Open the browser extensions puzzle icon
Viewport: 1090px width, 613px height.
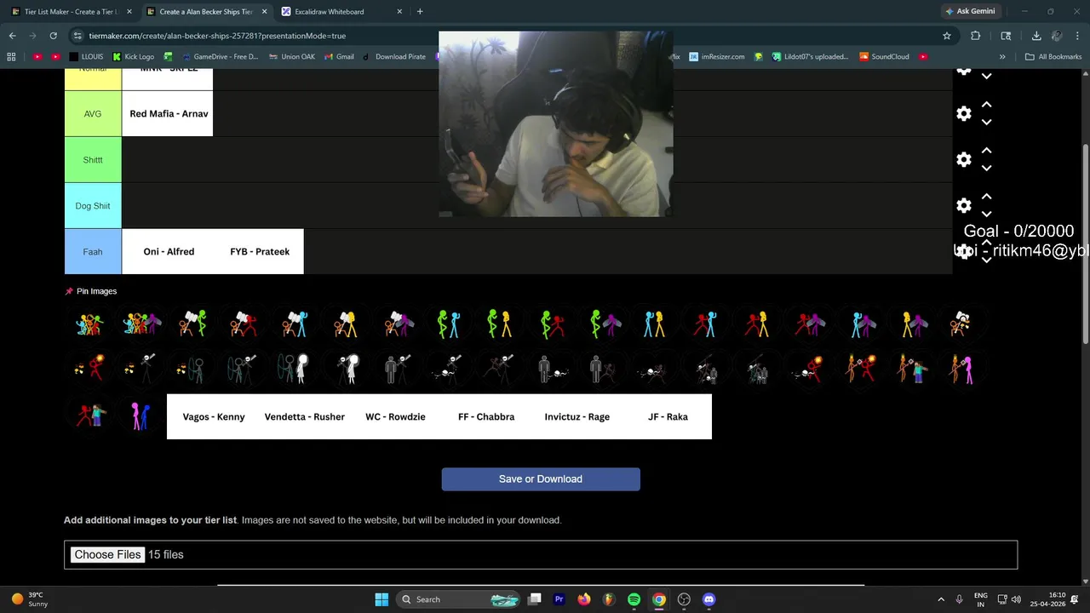976,36
